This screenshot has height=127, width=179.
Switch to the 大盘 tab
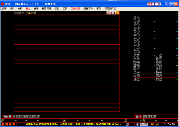point(146,116)
